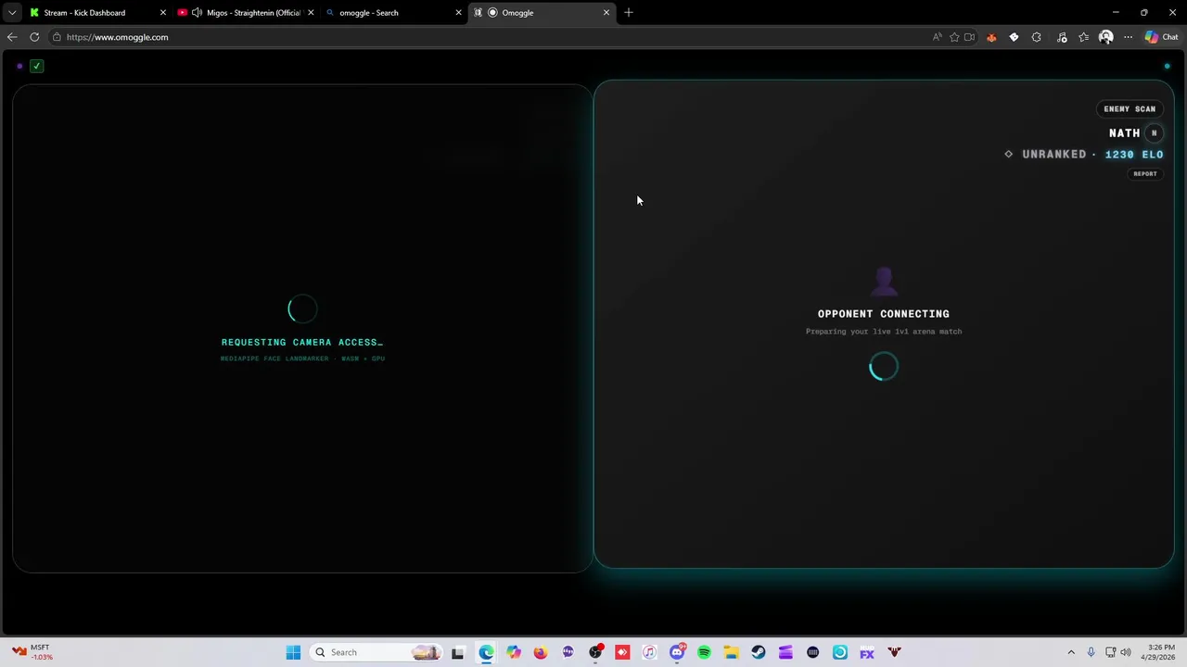Go back to the previous page
The image size is (1187, 667).
[12, 37]
